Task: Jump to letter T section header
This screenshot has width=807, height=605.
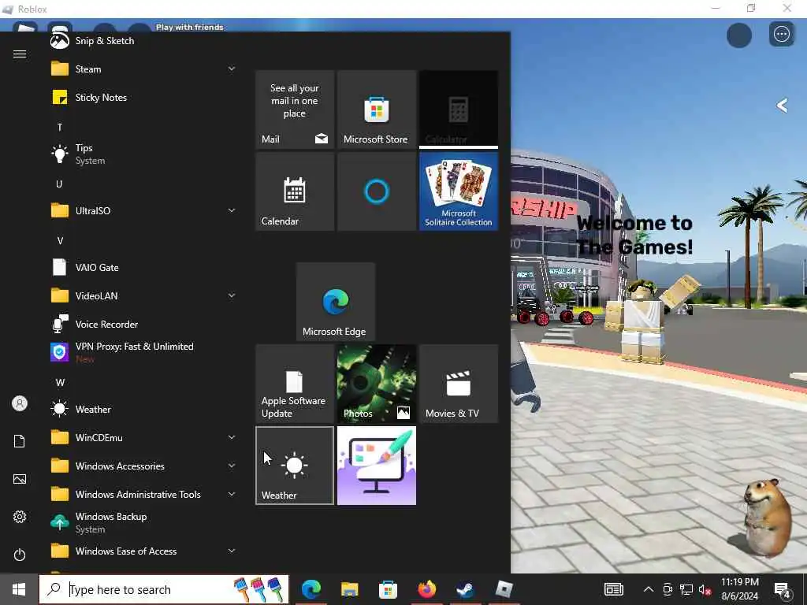Action: click(x=60, y=127)
